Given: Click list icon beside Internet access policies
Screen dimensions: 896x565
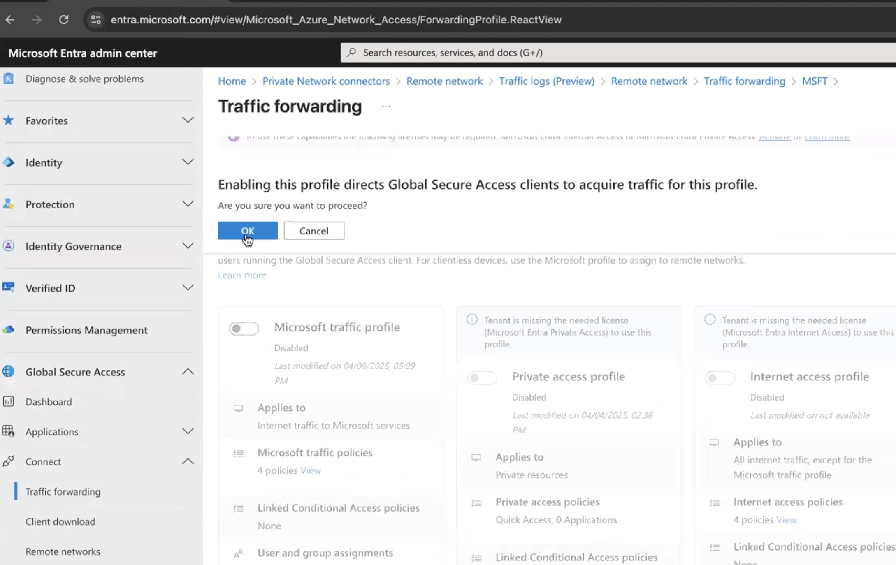Looking at the screenshot, I should coord(715,502).
